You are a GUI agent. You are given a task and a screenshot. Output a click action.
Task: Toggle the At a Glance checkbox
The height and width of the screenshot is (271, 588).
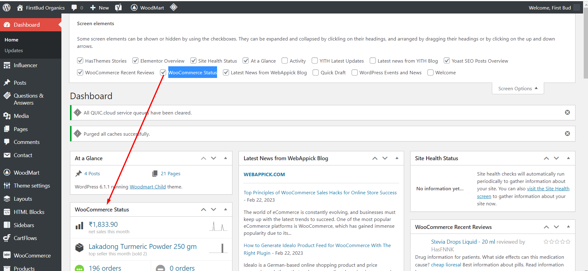246,61
